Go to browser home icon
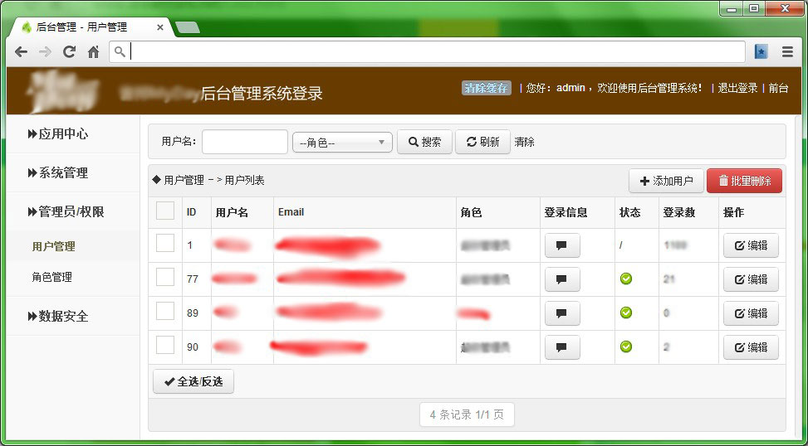This screenshot has width=808, height=446. click(93, 51)
